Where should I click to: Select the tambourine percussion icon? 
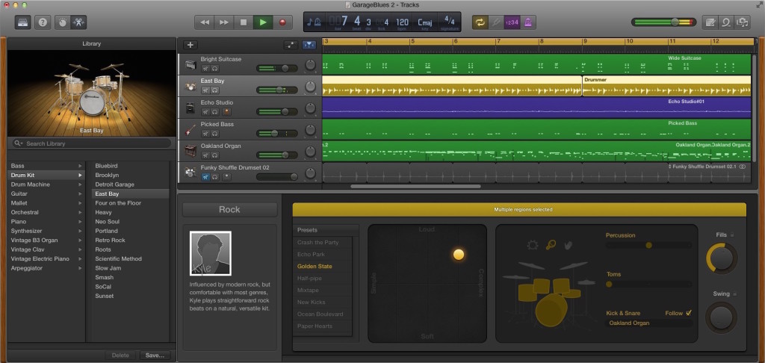[x=532, y=245]
